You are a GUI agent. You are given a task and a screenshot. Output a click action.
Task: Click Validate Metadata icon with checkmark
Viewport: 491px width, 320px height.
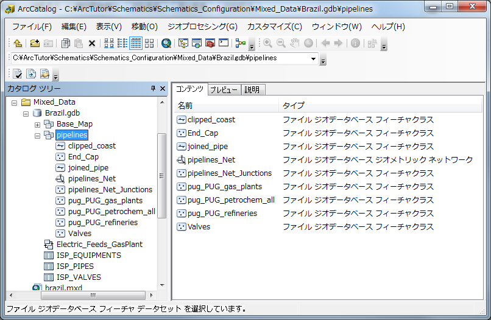18,74
